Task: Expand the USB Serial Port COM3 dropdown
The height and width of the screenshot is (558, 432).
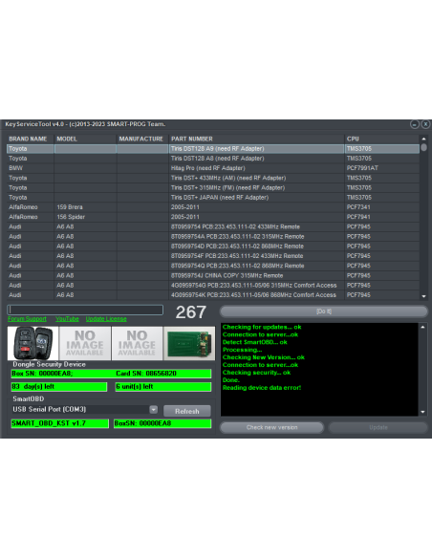Action: 153,410
